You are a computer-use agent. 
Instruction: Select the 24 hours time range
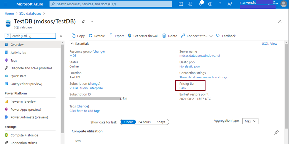[144, 122]
